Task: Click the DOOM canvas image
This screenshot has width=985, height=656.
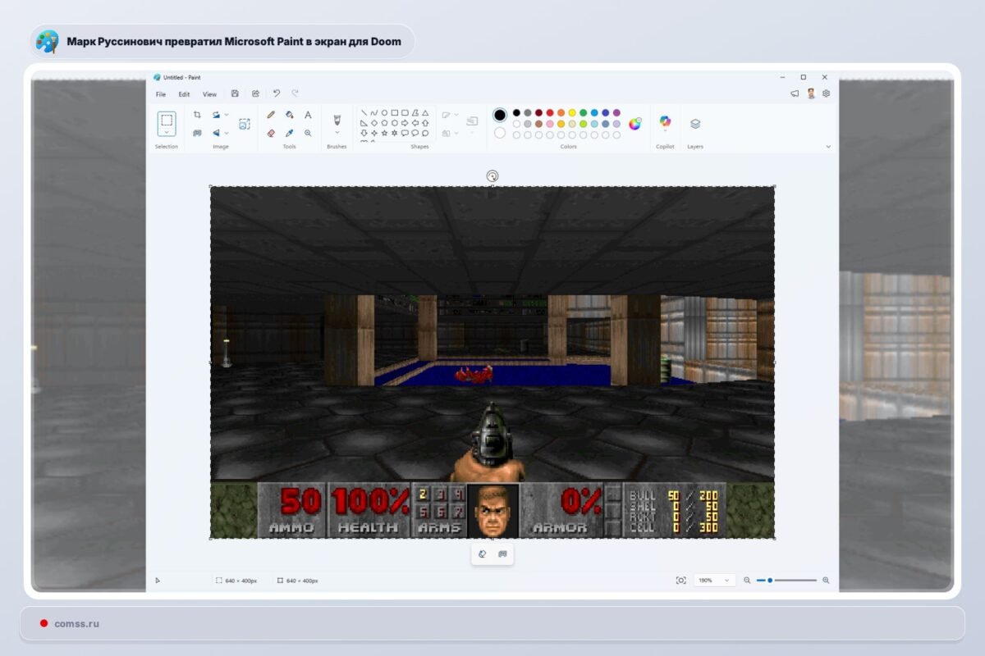Action: click(x=492, y=362)
